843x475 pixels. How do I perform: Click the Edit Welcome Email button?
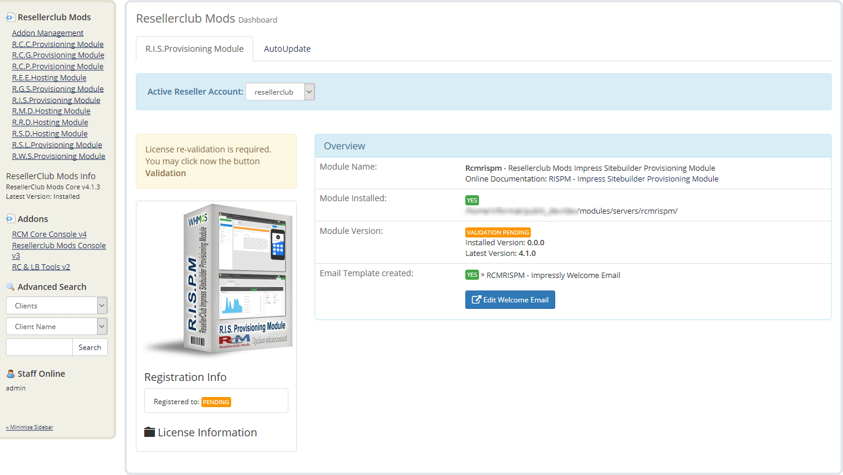[x=510, y=299]
